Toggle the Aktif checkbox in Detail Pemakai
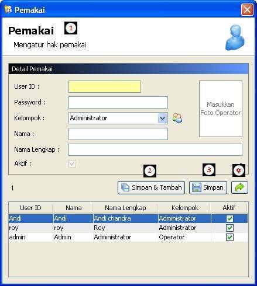Screen dimensions: 257x286 [72, 163]
